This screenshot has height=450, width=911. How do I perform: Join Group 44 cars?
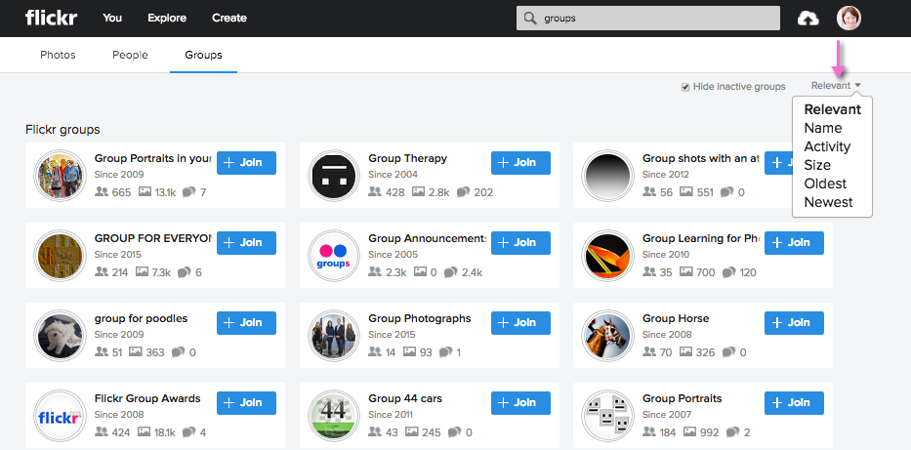click(520, 403)
